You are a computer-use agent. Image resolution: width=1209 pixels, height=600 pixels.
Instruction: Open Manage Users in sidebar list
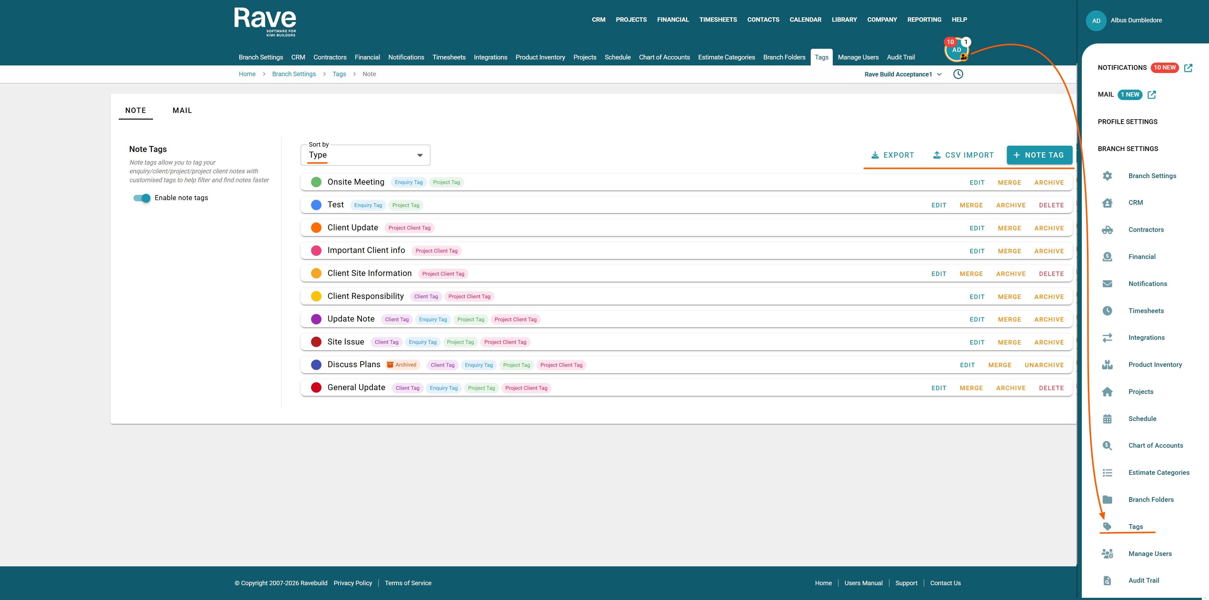1150,554
